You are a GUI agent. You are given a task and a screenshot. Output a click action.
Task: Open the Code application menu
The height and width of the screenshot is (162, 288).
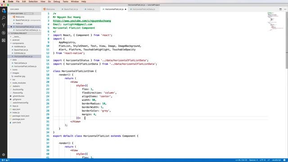tap(10, 1)
